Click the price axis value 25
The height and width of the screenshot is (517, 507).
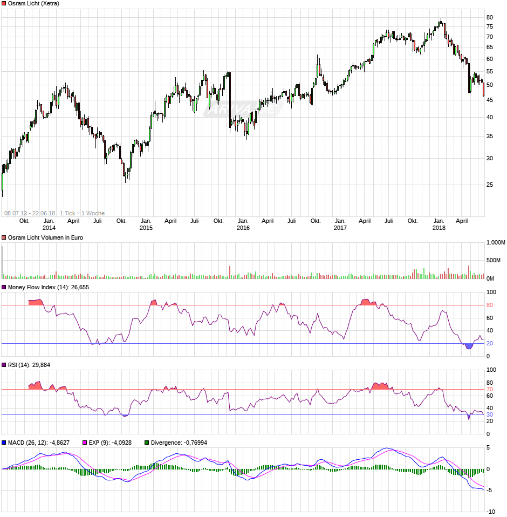(x=490, y=185)
